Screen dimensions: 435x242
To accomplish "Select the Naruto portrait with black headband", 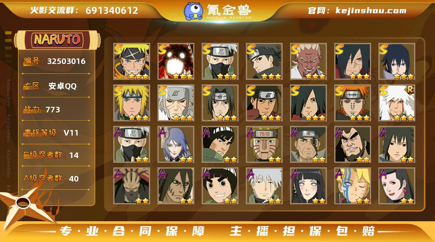I will coord(132,62).
